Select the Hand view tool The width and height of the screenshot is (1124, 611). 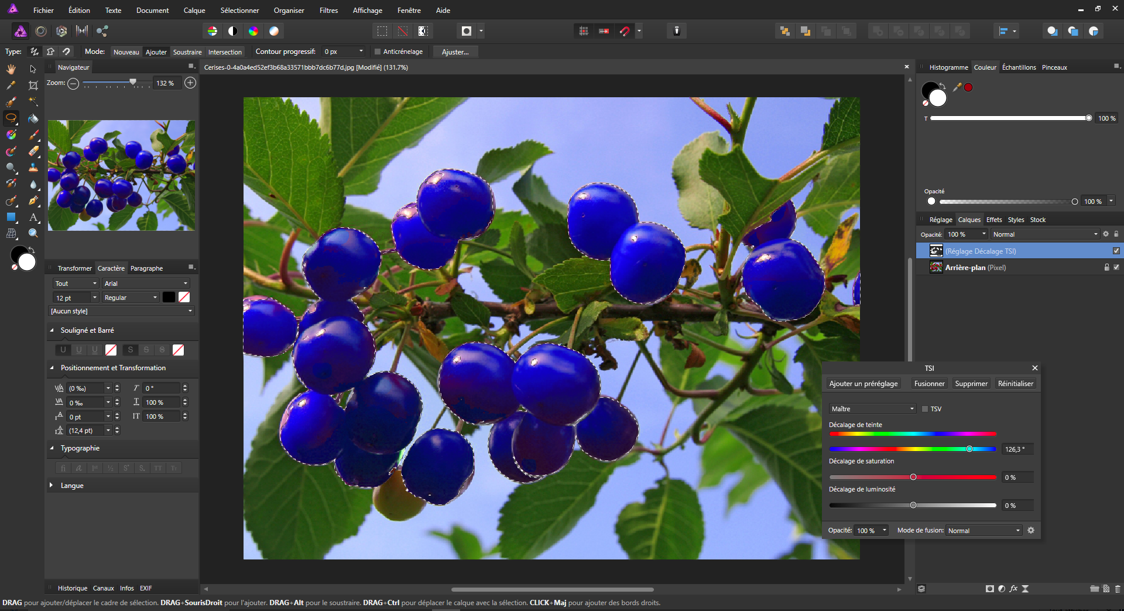[11, 69]
